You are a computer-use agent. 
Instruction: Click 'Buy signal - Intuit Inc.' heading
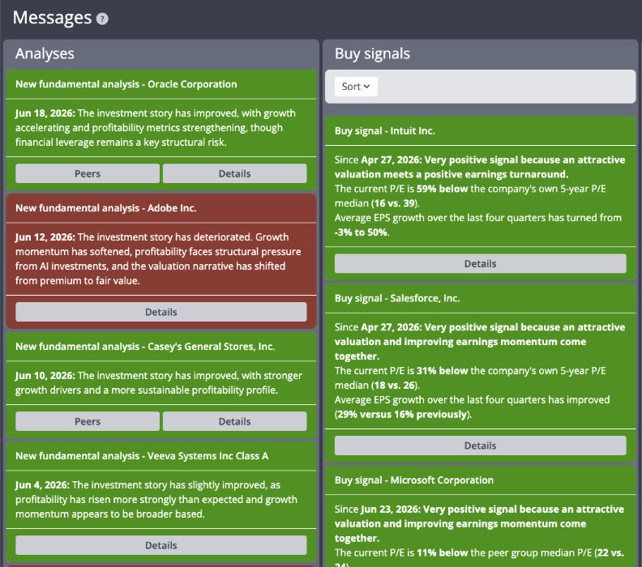(384, 131)
